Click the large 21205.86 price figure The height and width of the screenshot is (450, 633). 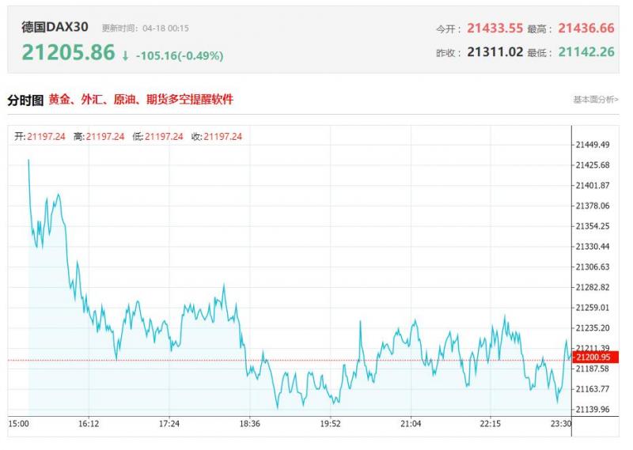pyautogui.click(x=68, y=53)
